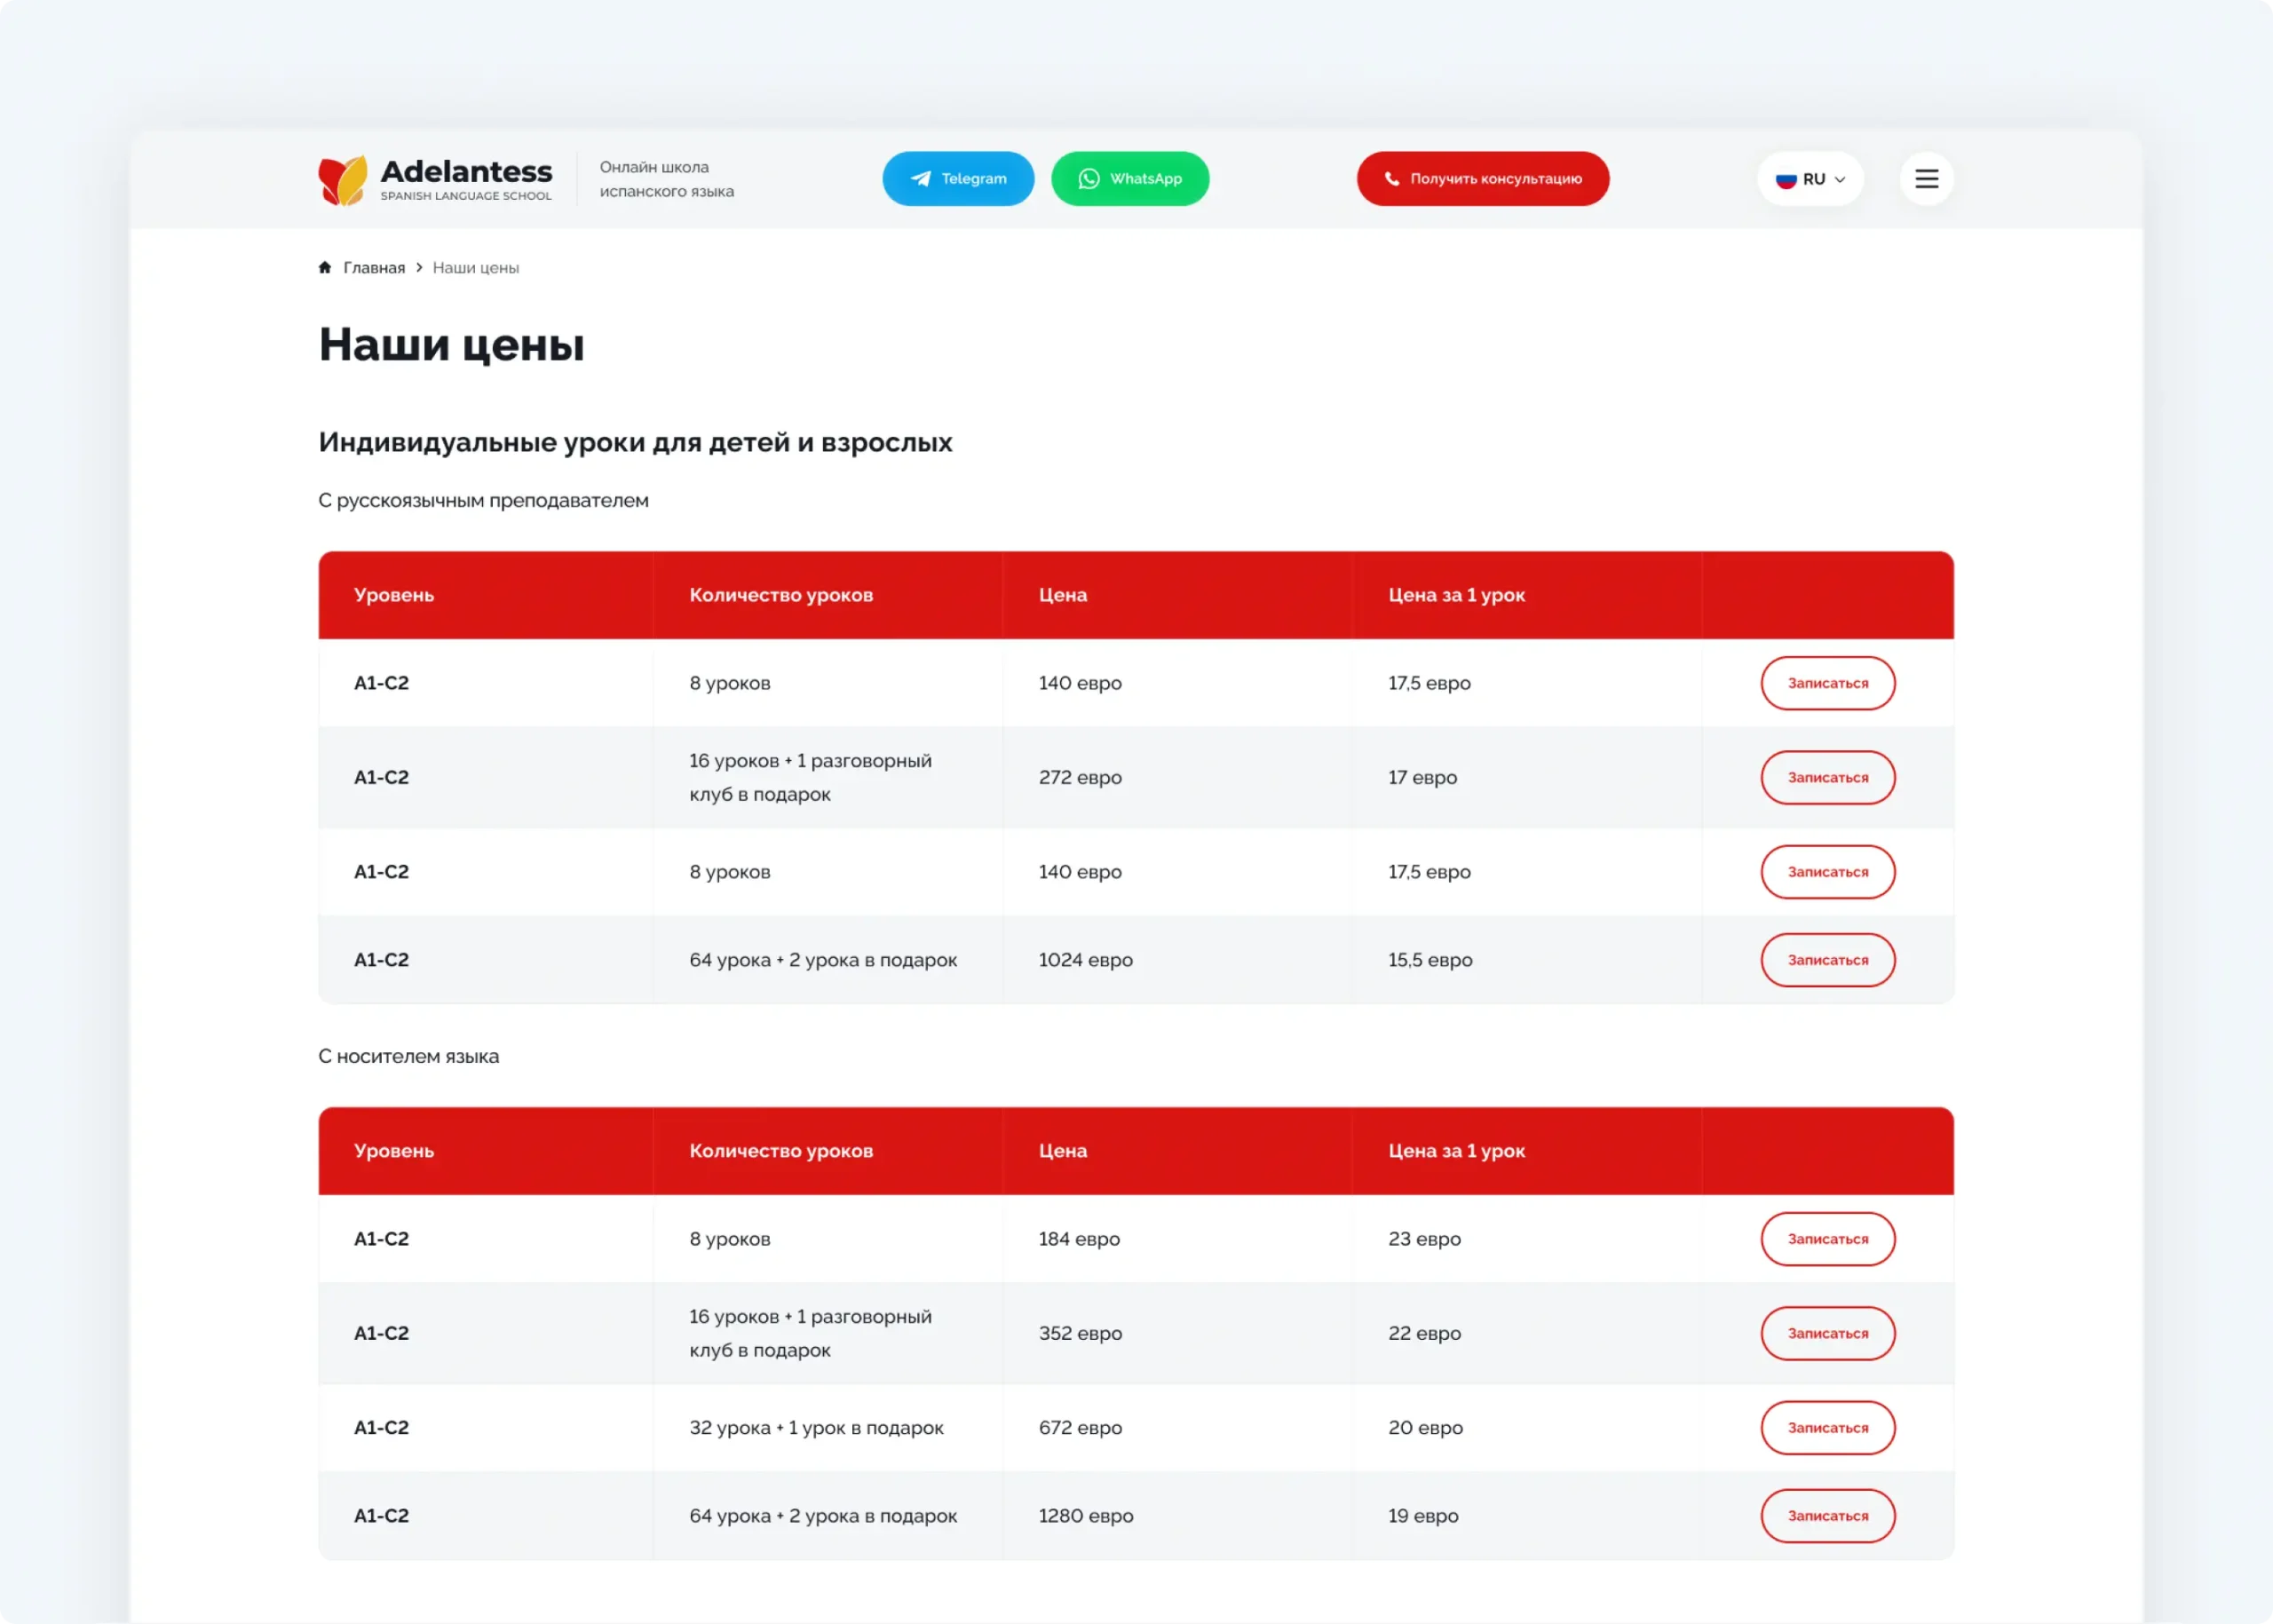Click the phone icon in consultation button
Viewport: 2273px width, 1624px height.
[x=1393, y=179]
